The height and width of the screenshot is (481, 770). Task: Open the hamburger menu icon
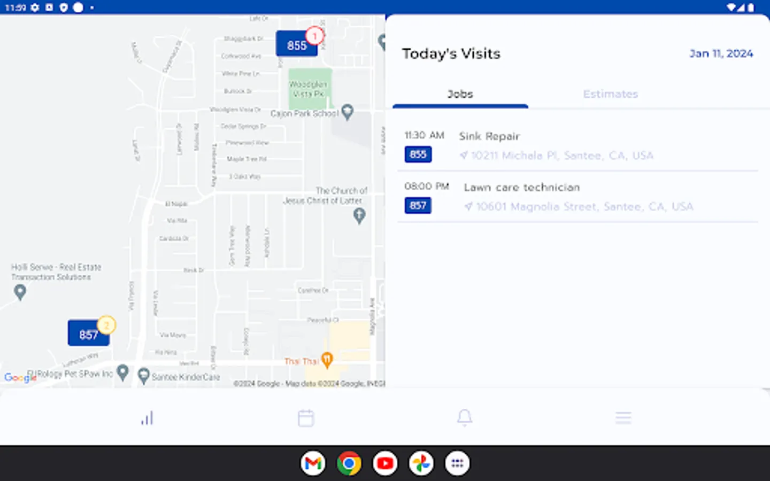click(623, 417)
